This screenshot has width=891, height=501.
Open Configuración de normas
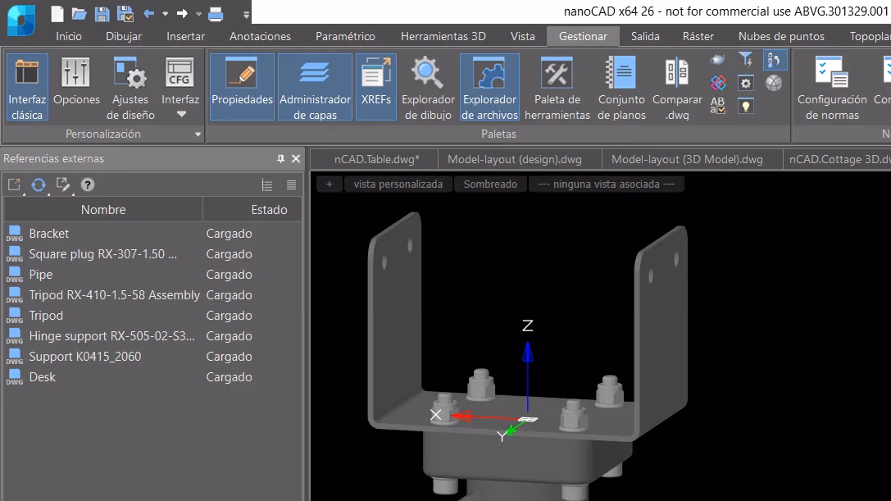pyautogui.click(x=832, y=87)
